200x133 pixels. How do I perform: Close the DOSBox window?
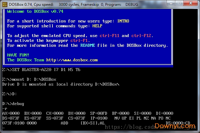(x=191, y=4)
